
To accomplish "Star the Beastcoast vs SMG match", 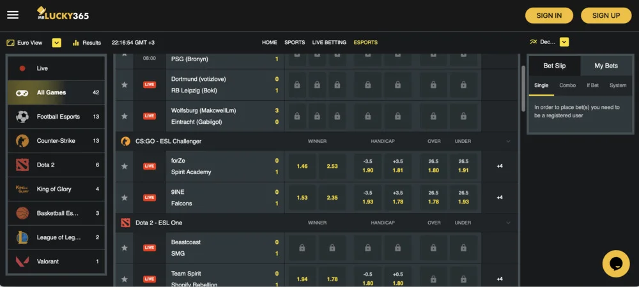I will point(125,247).
